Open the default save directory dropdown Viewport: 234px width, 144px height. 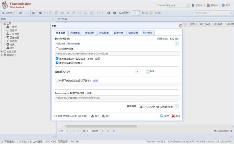176,43
